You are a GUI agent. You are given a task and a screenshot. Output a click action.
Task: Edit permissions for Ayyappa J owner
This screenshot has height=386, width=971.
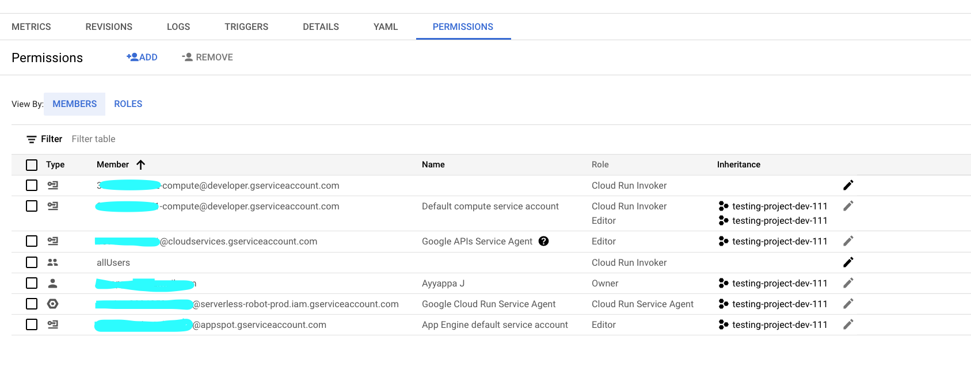(848, 283)
